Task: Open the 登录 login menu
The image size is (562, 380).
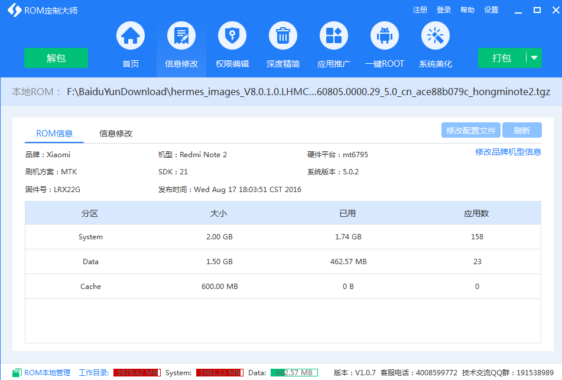Action: (444, 10)
